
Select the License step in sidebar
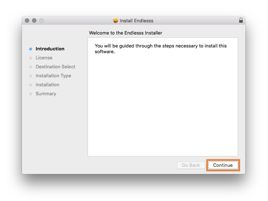coord(44,58)
